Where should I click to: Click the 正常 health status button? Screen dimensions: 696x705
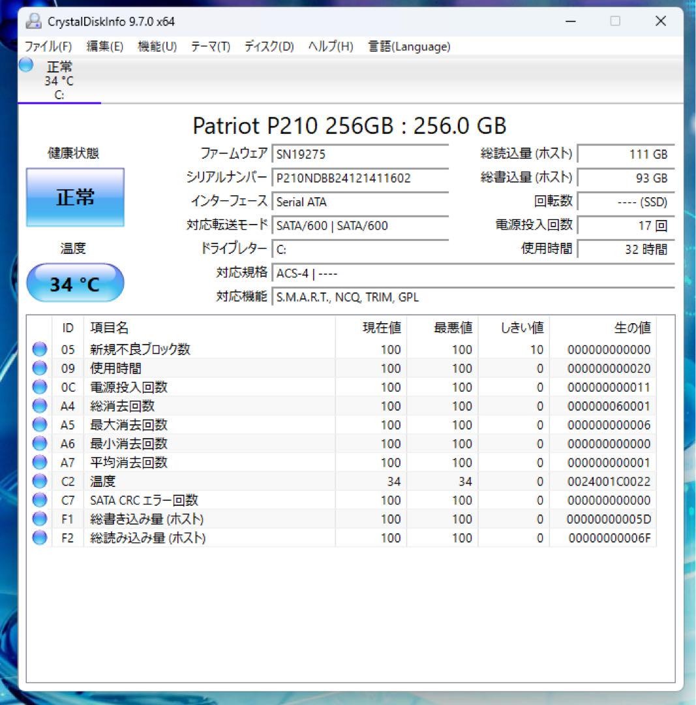(x=75, y=197)
